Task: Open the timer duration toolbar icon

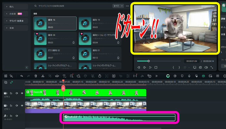Action: (99, 76)
